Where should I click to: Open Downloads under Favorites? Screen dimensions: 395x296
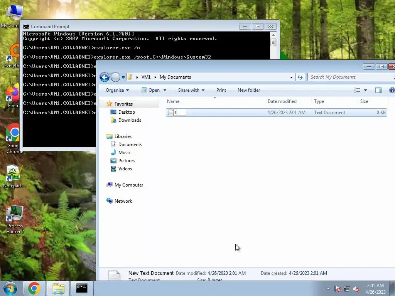click(130, 120)
